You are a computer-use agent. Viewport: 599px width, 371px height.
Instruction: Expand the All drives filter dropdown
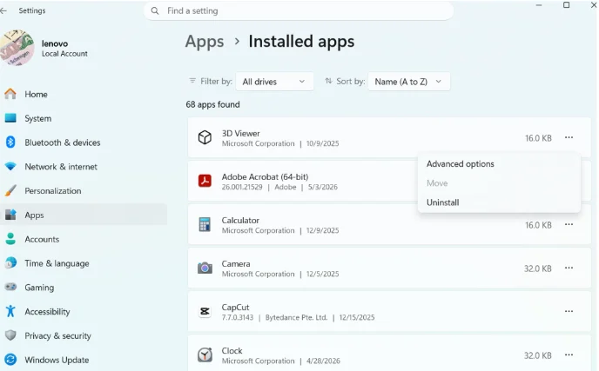pyautogui.click(x=274, y=82)
